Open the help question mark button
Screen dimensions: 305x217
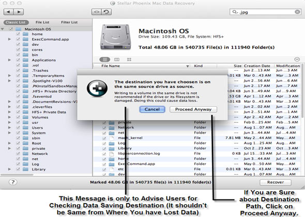pyautogui.click(x=13, y=182)
